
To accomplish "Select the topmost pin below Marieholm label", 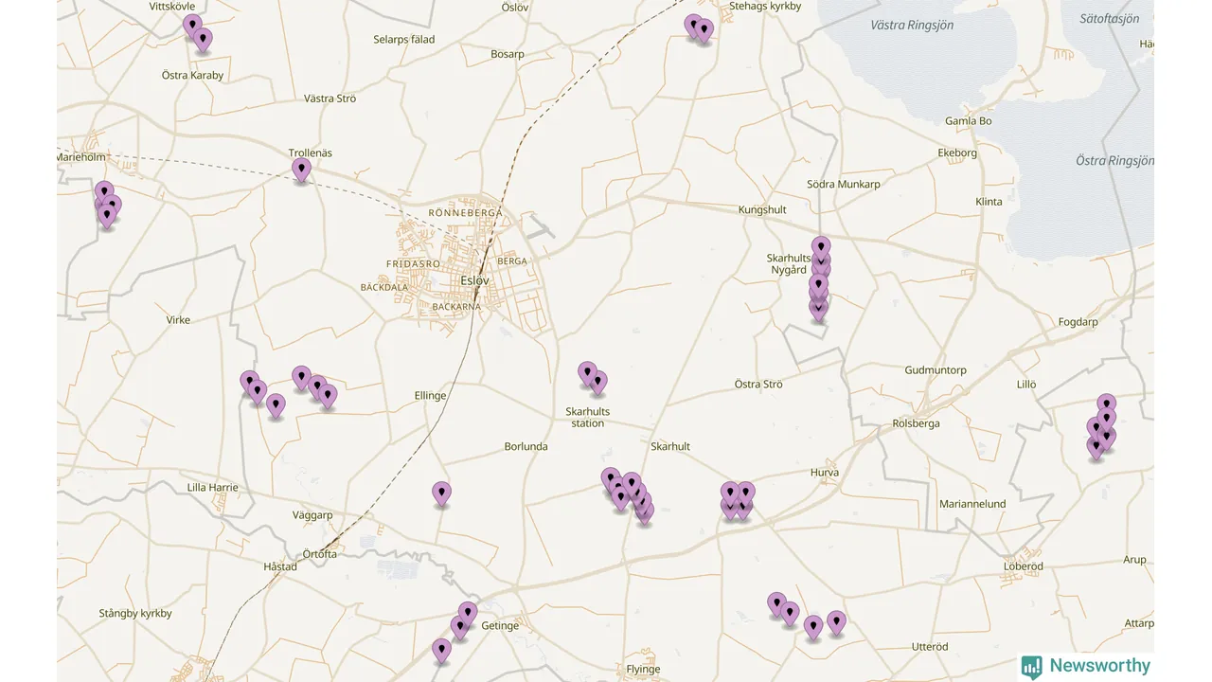I will (104, 193).
